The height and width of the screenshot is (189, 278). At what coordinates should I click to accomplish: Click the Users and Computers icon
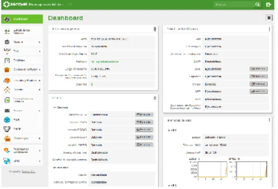[x=7, y=81]
